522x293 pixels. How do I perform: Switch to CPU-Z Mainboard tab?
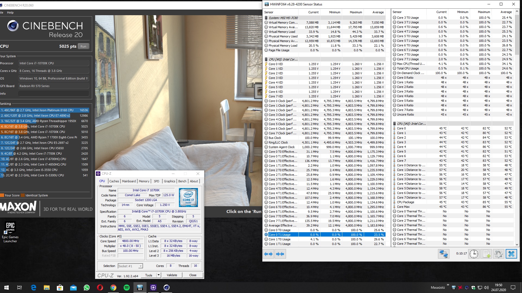click(129, 181)
